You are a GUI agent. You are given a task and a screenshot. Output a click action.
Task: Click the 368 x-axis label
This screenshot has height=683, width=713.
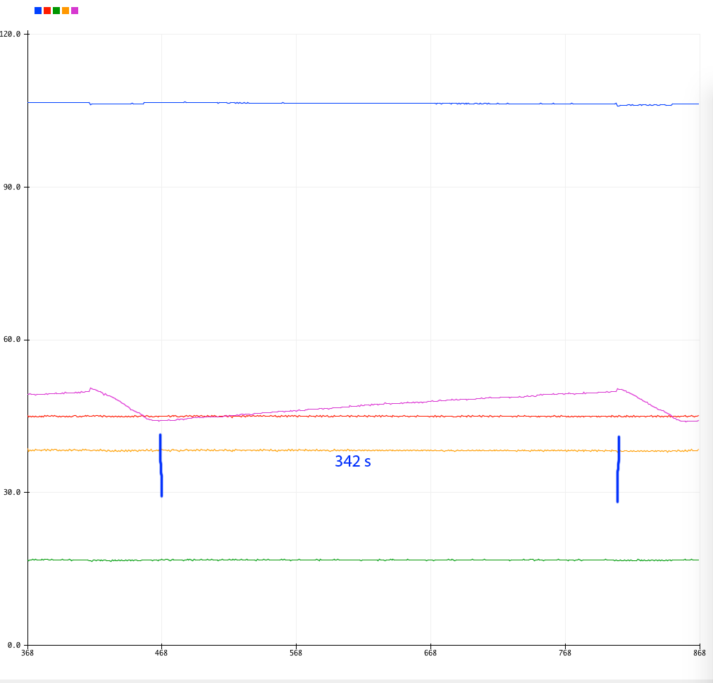(27, 653)
